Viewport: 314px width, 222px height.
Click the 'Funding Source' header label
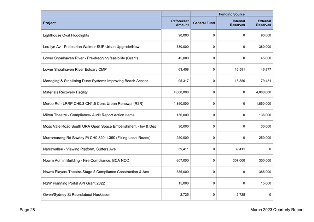click(x=232, y=14)
